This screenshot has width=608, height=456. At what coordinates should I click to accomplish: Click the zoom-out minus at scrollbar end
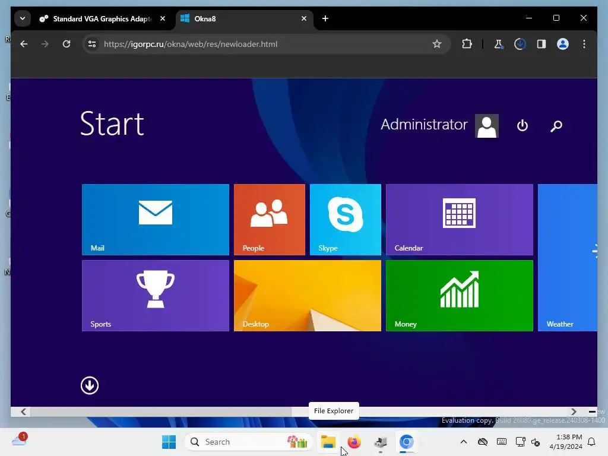(592, 411)
